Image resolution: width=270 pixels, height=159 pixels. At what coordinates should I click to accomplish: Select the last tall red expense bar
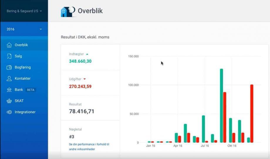tap(252, 113)
